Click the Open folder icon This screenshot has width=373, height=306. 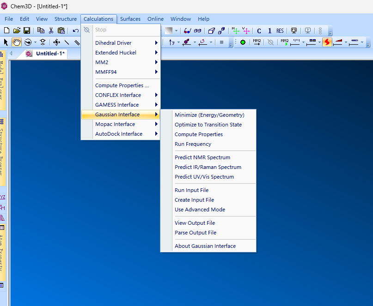pos(17,30)
